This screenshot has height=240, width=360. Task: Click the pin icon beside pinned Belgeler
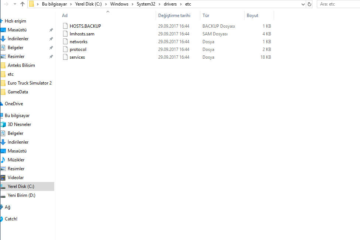tap(51, 48)
